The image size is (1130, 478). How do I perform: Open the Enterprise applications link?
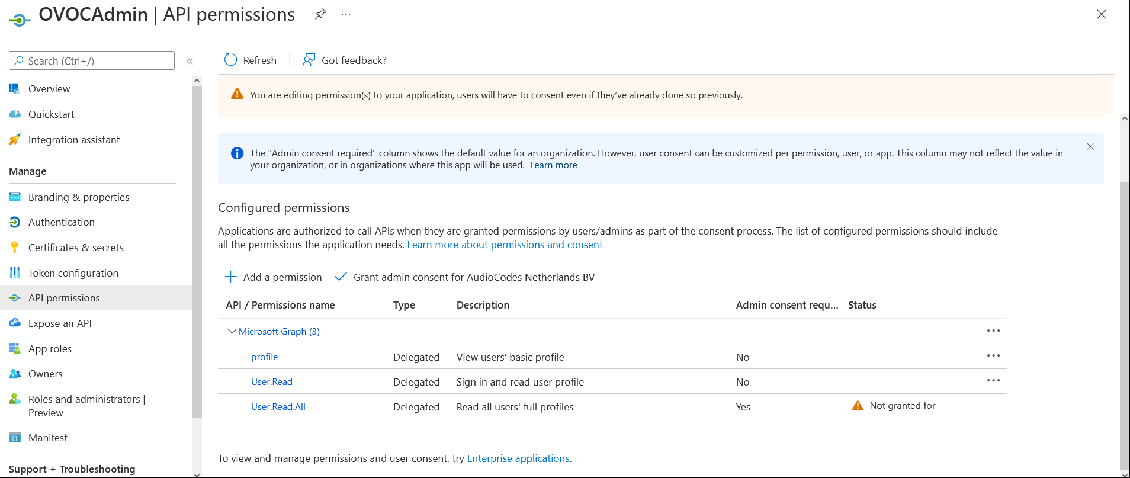[518, 458]
